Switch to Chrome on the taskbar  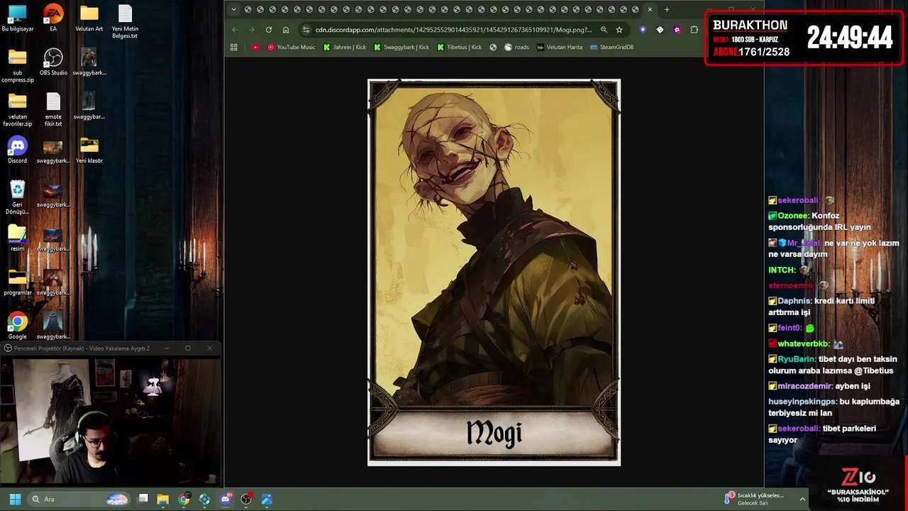coord(184,499)
